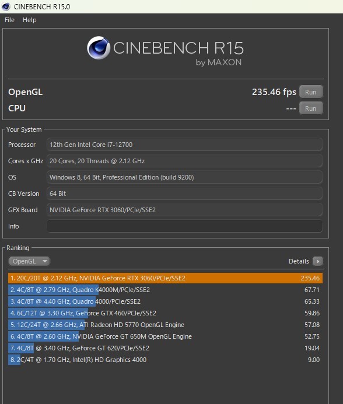The image size is (343, 404).
Task: Run the OpenGL benchmark
Action: pyautogui.click(x=311, y=92)
